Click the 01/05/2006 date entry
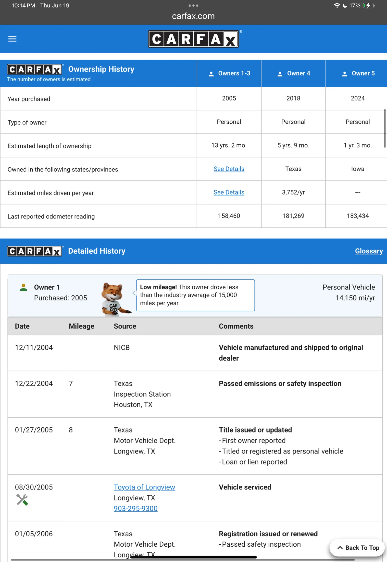The image size is (387, 562). (34, 534)
